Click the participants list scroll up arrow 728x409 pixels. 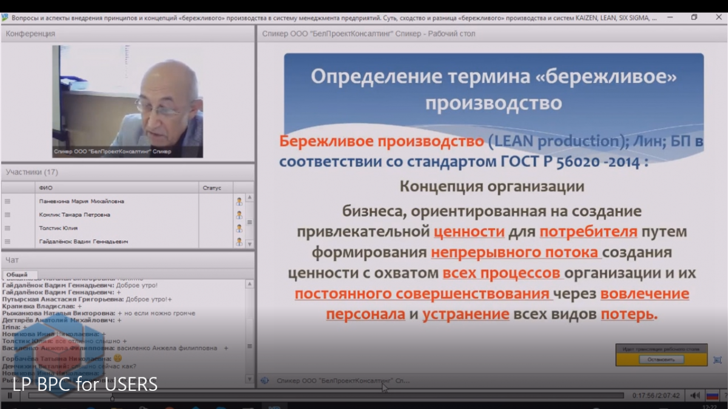[x=249, y=198]
